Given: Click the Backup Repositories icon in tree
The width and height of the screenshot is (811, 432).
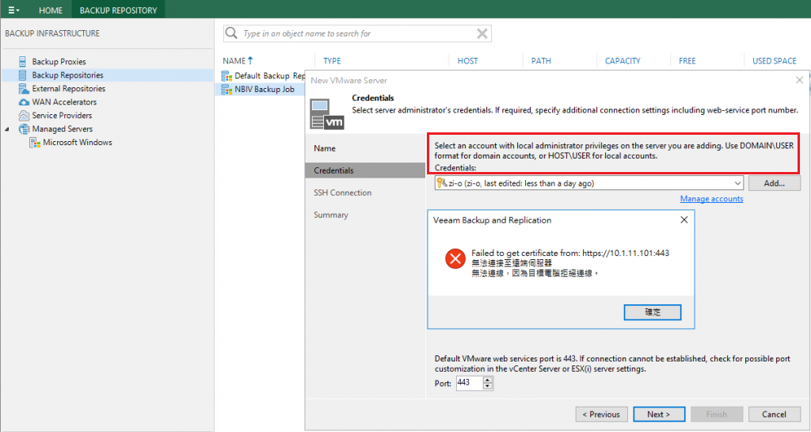Looking at the screenshot, I should [23, 75].
